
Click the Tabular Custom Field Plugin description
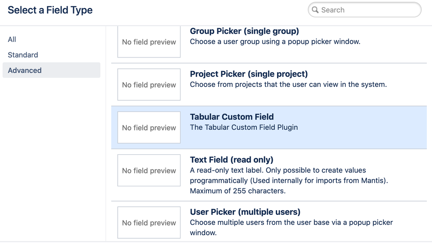[x=244, y=128]
